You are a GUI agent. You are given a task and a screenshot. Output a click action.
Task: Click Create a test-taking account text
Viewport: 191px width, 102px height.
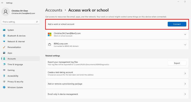(x=60, y=72)
